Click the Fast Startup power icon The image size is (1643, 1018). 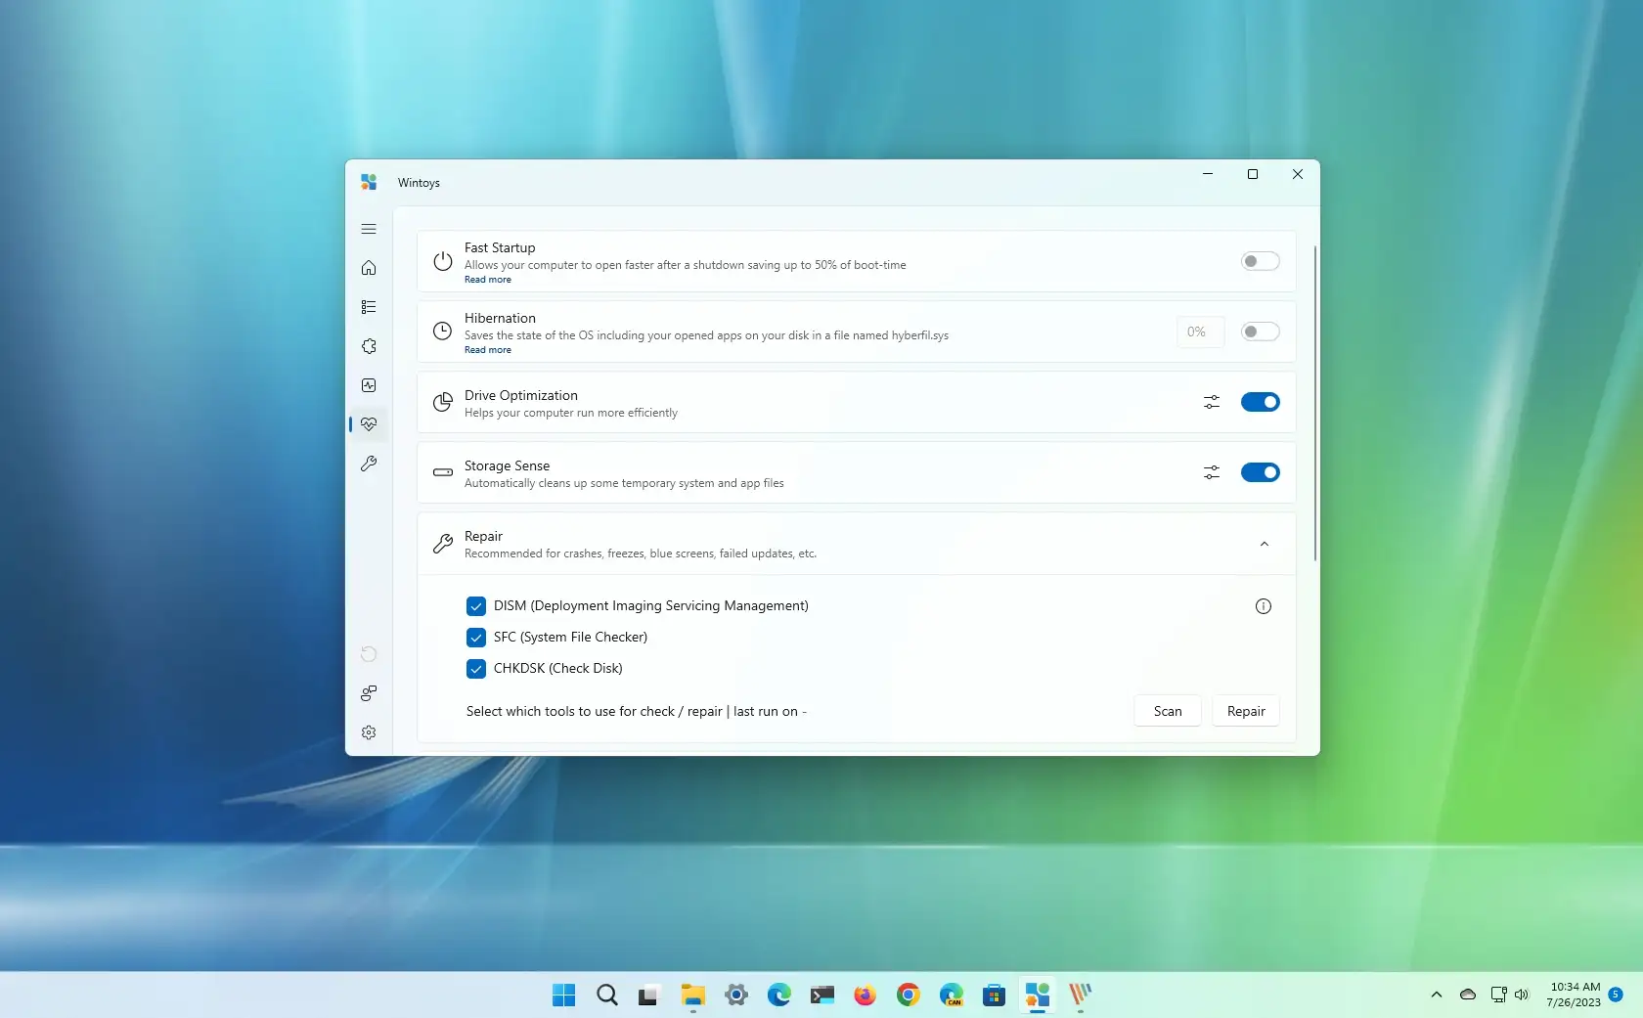443,261
